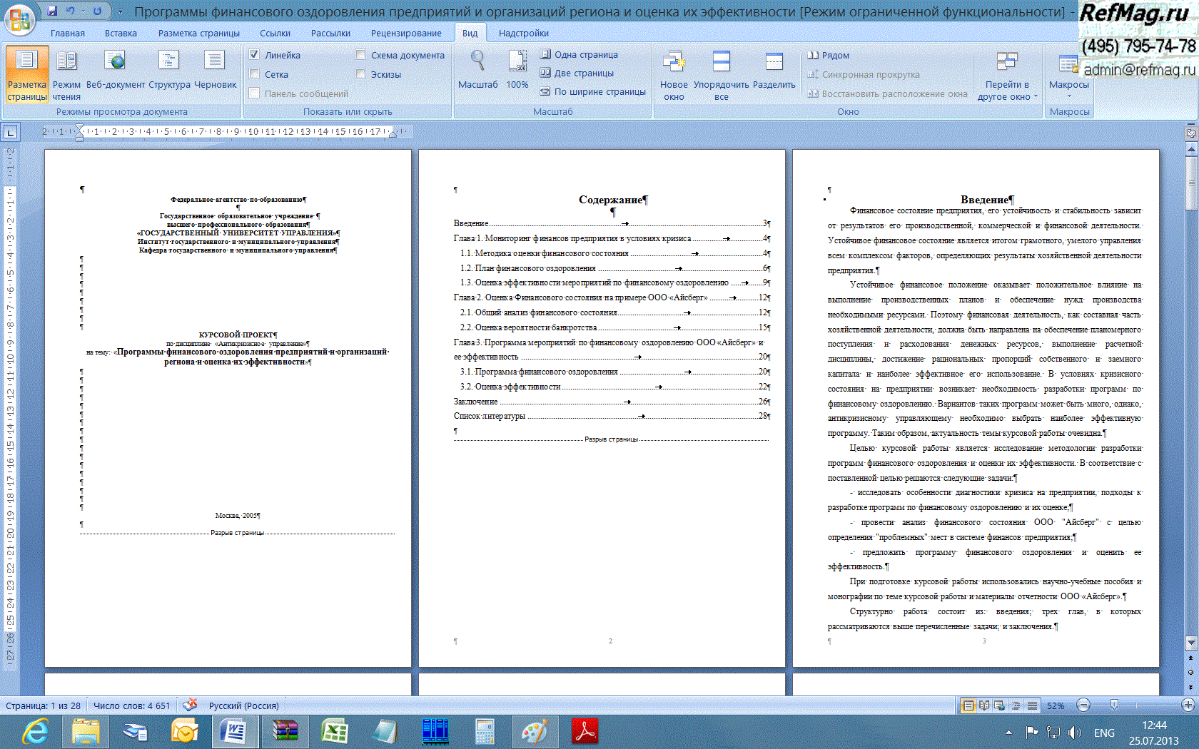Open Excel from the Windows taskbar
This screenshot has height=749, width=1199.
tap(334, 732)
